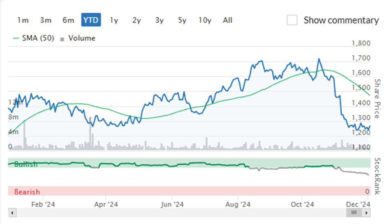Click the scrollbar left arrow

pos(12,213)
